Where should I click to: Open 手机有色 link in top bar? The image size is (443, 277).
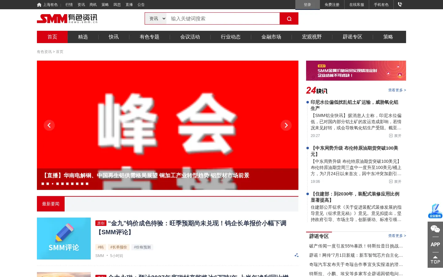pyautogui.click(x=381, y=5)
